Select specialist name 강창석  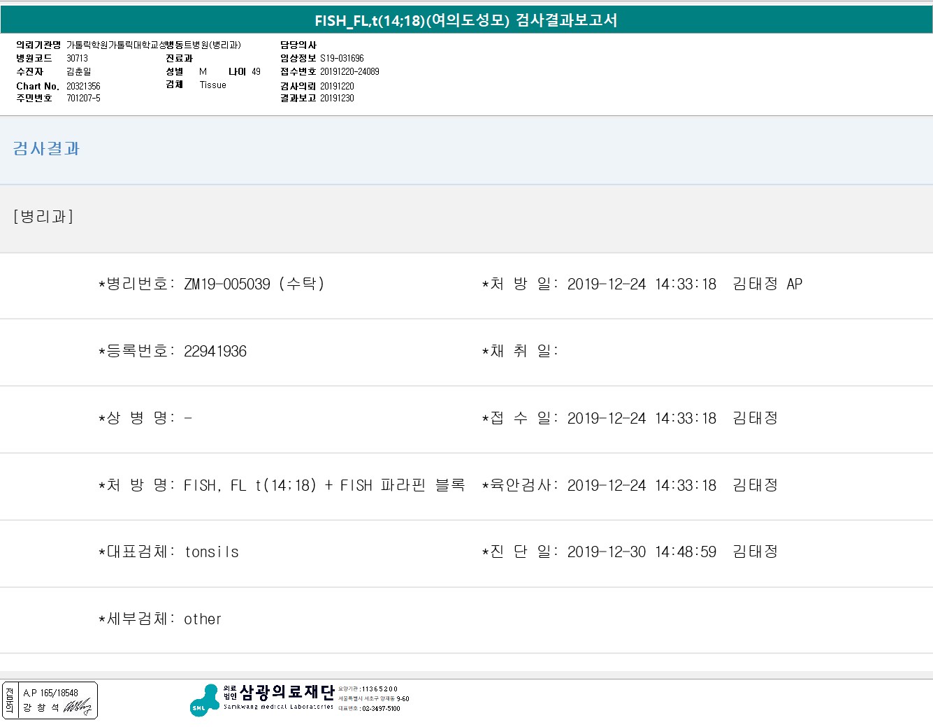tap(41, 707)
